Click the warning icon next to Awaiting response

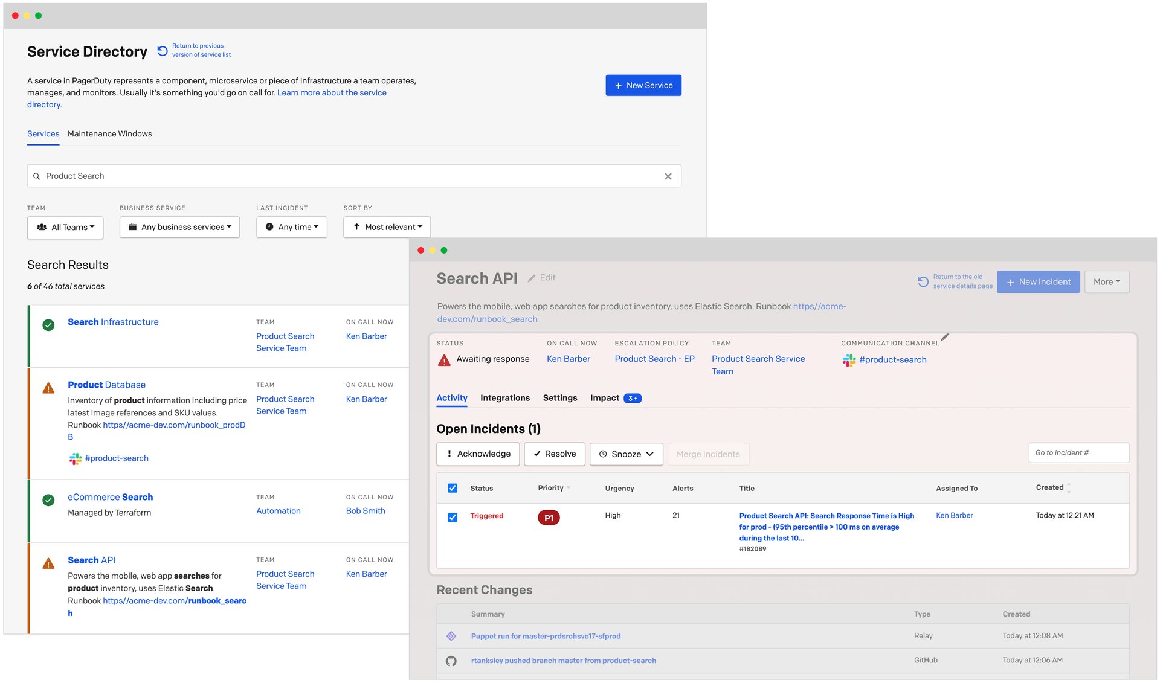click(x=445, y=359)
